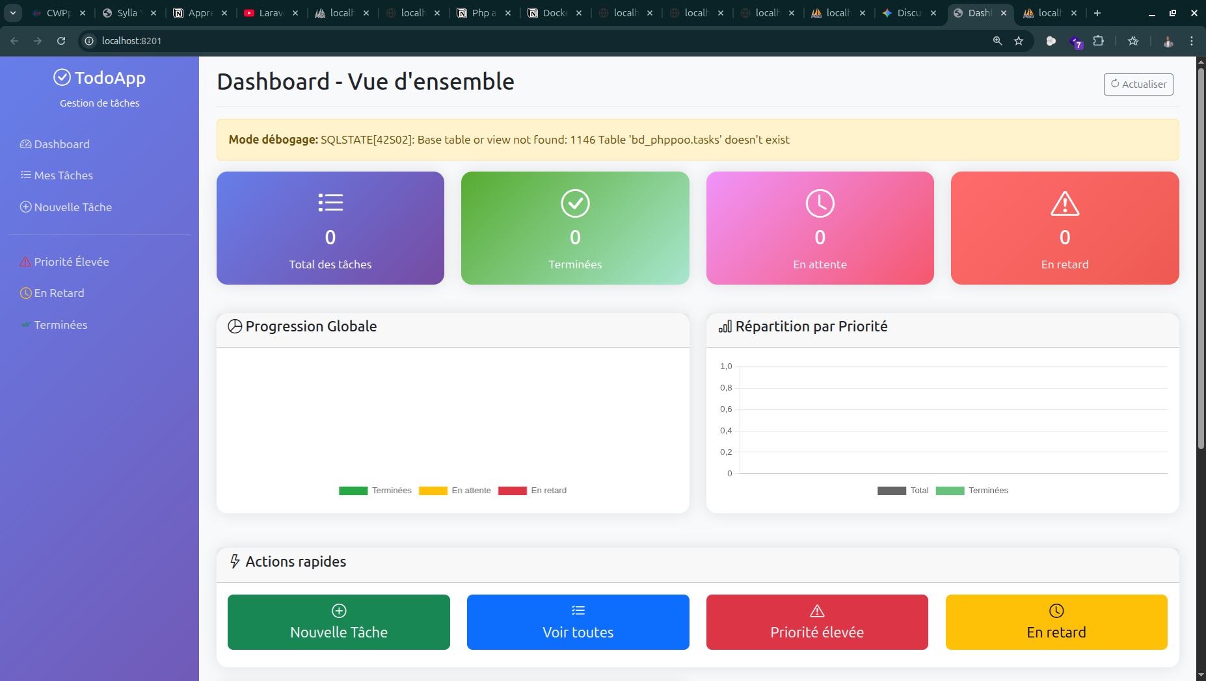Viewport: 1206px width, 681px height.
Task: Click the yellow En retard quick action button
Action: click(1056, 622)
